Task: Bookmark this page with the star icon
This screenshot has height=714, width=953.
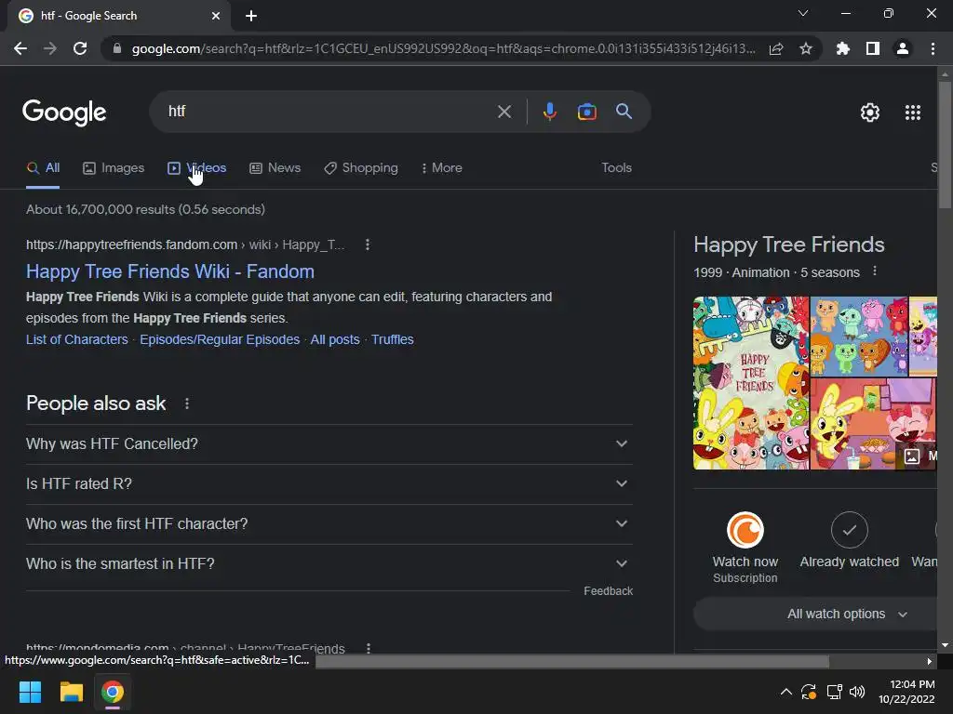Action: point(806,48)
